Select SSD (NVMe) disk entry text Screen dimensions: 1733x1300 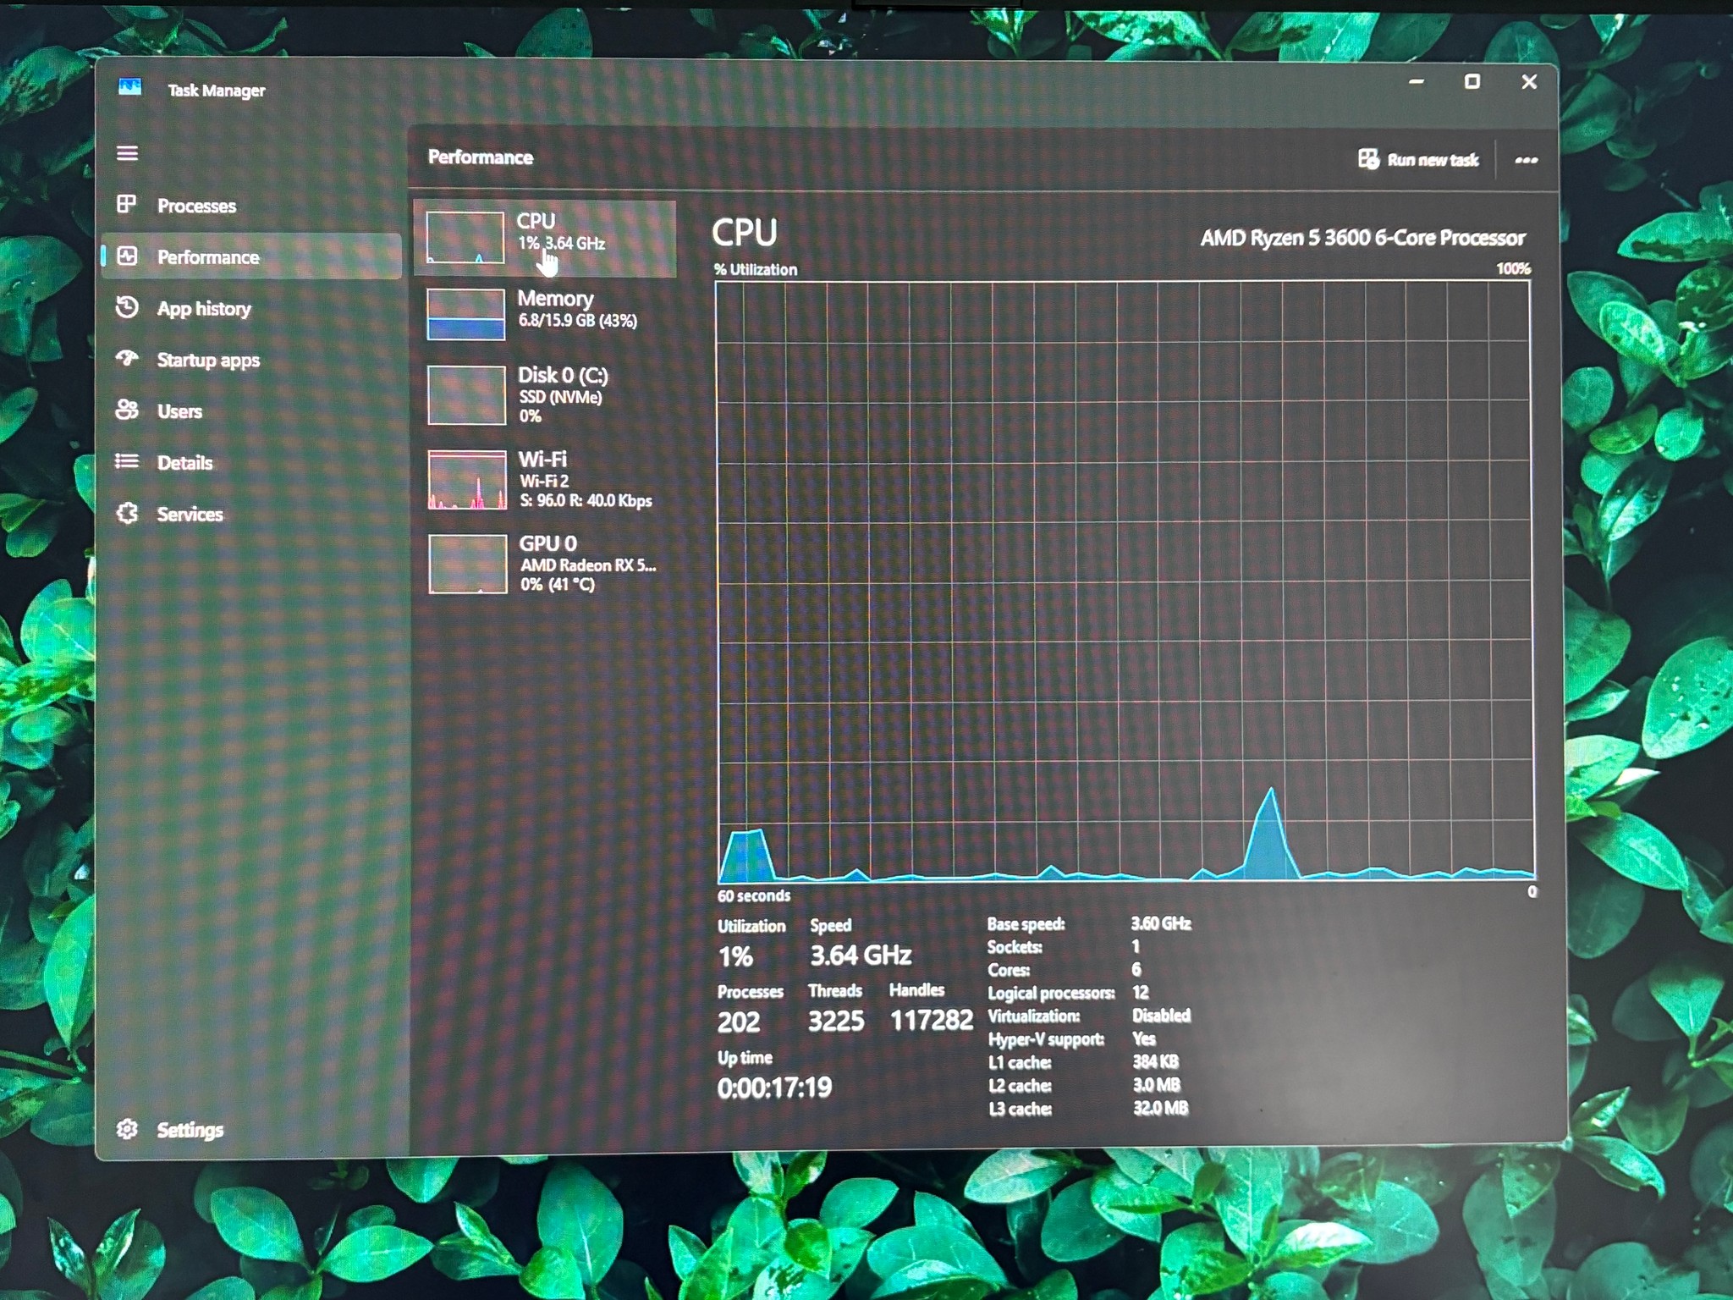click(560, 397)
